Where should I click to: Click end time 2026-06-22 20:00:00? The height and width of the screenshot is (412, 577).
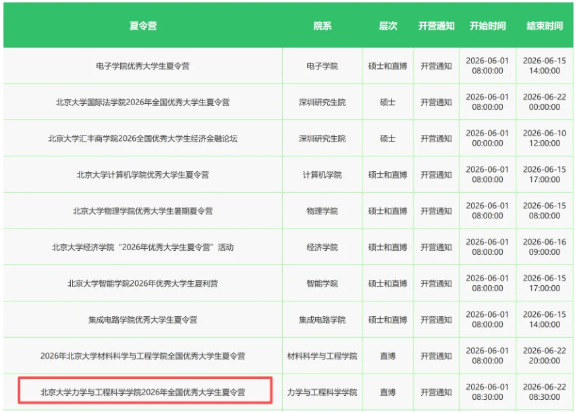coord(545,356)
